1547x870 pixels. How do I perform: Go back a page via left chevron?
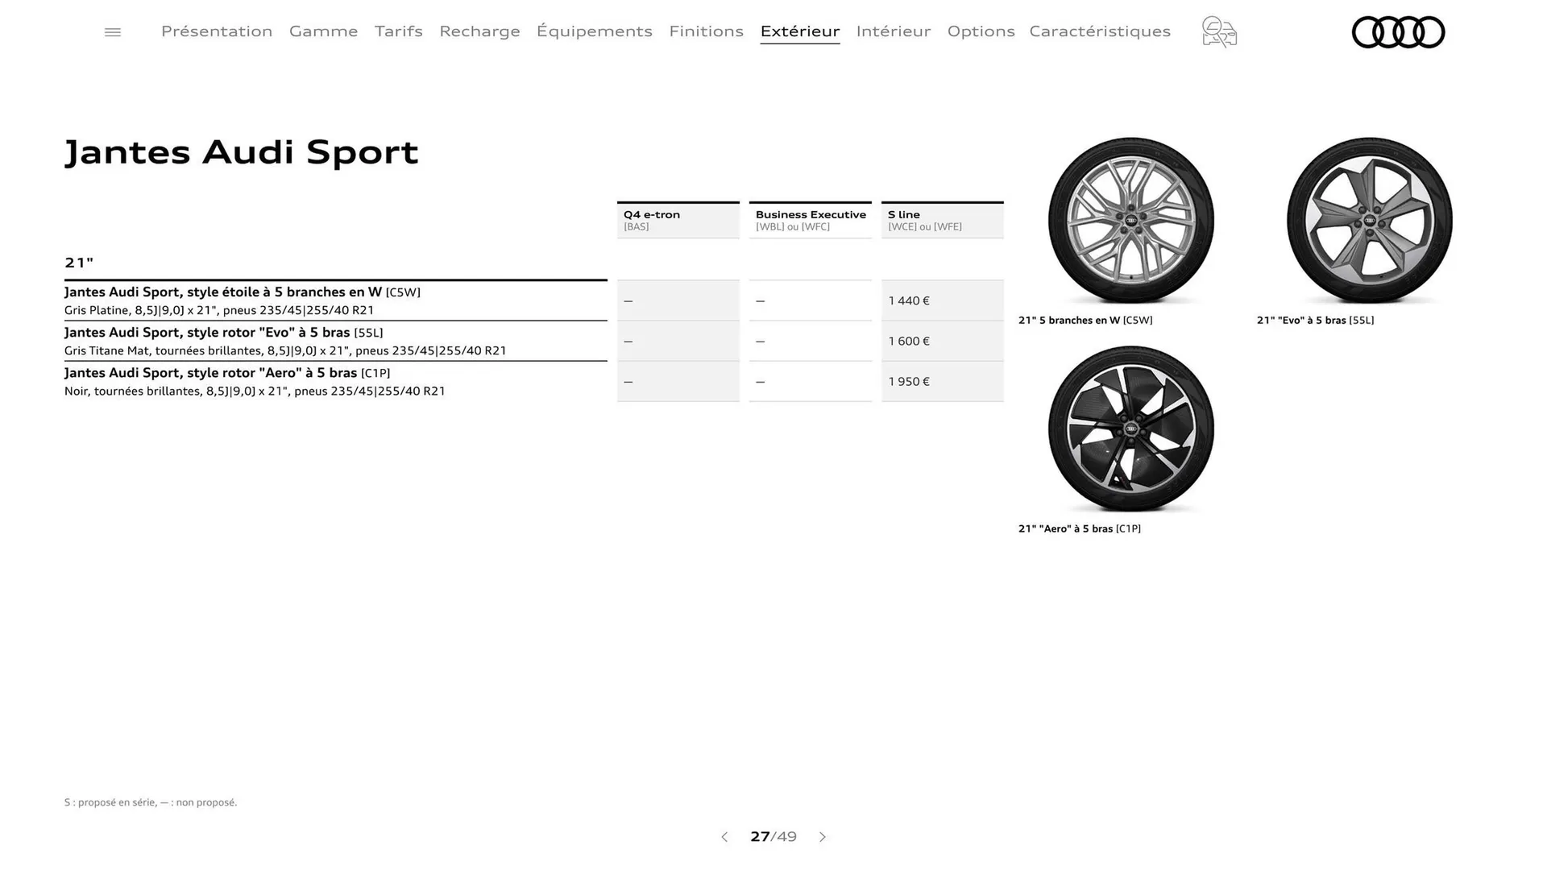(724, 837)
